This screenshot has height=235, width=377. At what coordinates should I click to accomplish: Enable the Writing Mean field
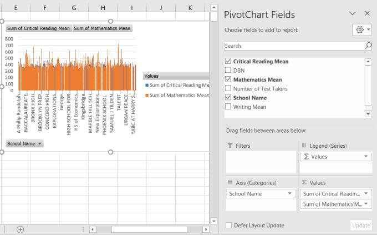tap(228, 107)
